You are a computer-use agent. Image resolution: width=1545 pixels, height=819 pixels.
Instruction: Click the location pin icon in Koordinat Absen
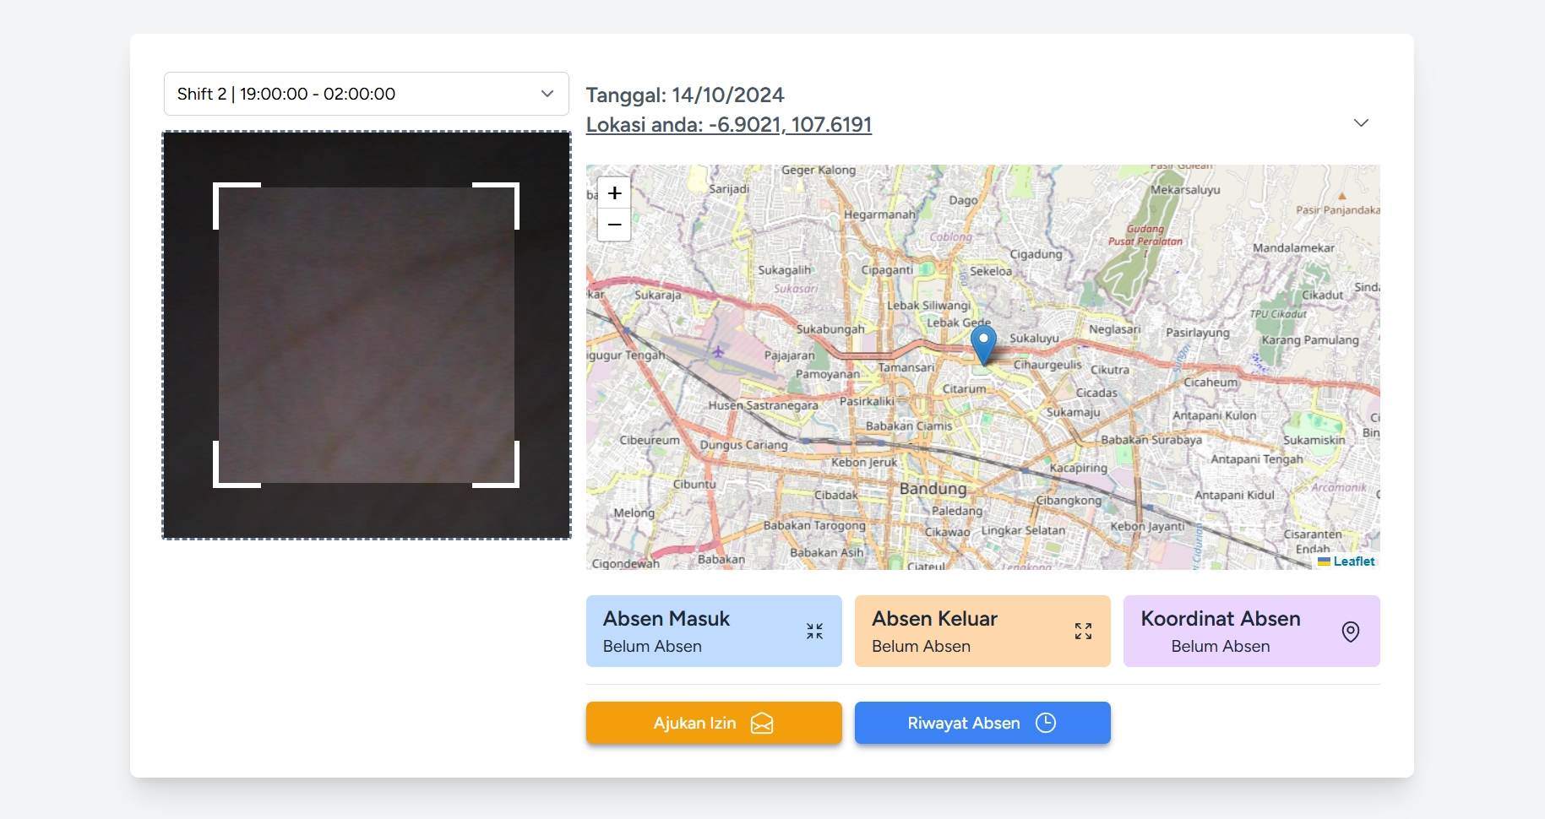pyautogui.click(x=1350, y=632)
